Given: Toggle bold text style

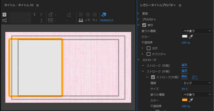Looking at the screenshot, I should (x=35, y=14).
